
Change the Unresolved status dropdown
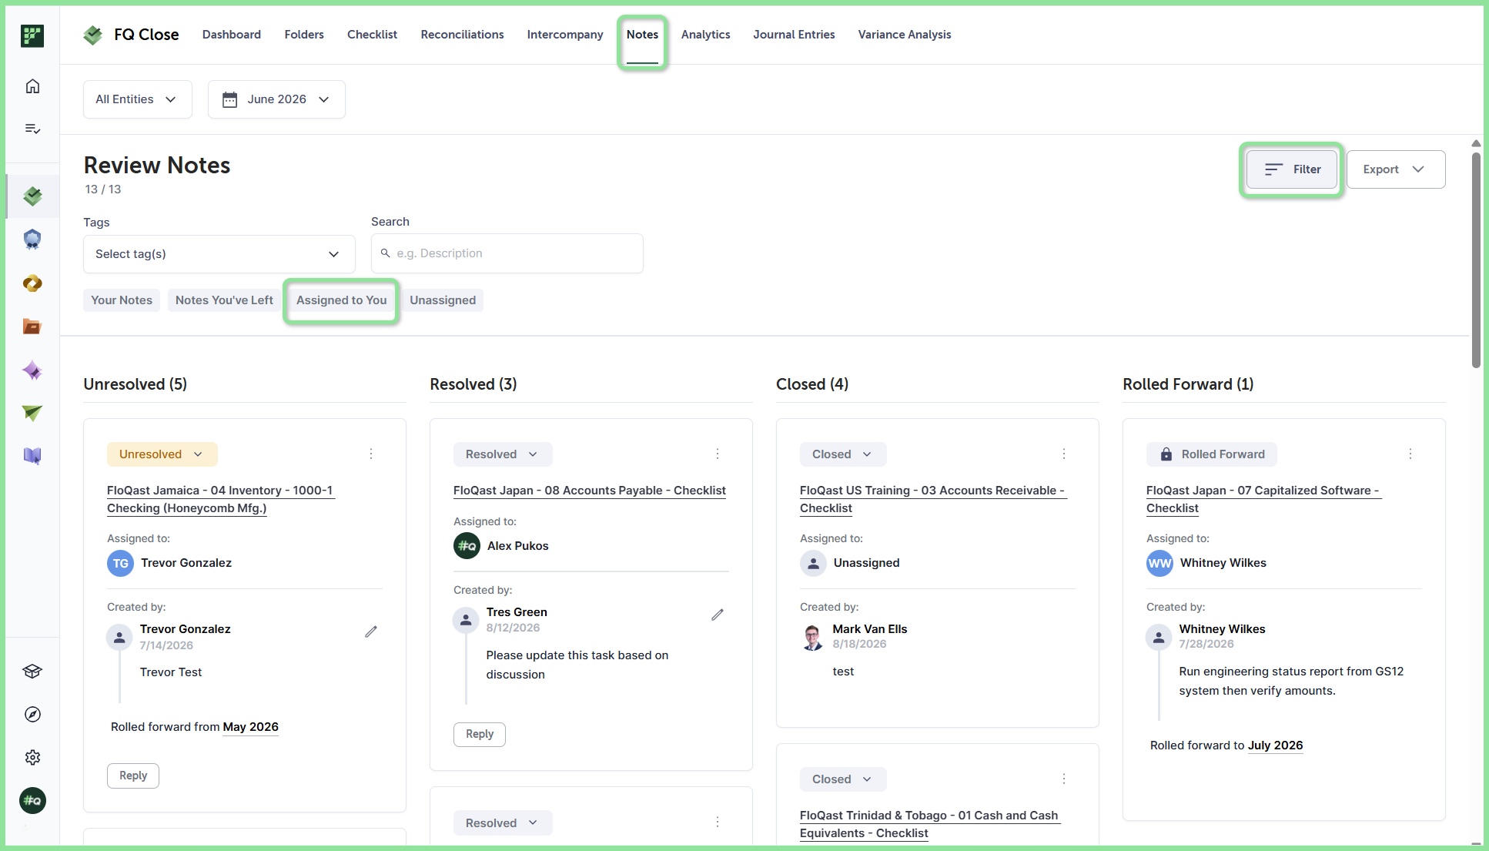(162, 454)
